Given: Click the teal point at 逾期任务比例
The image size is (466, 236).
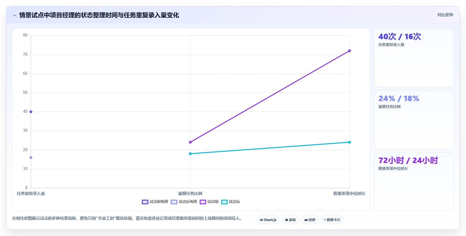Looking at the screenshot, I should (190, 154).
